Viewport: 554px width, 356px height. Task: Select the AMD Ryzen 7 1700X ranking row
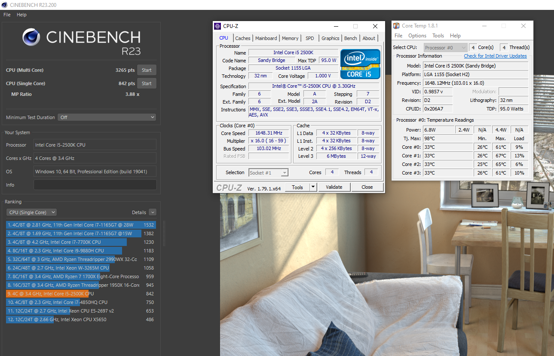click(81, 276)
